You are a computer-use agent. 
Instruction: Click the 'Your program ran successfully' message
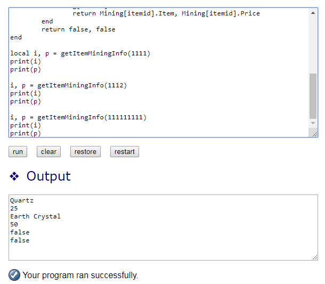80,275
